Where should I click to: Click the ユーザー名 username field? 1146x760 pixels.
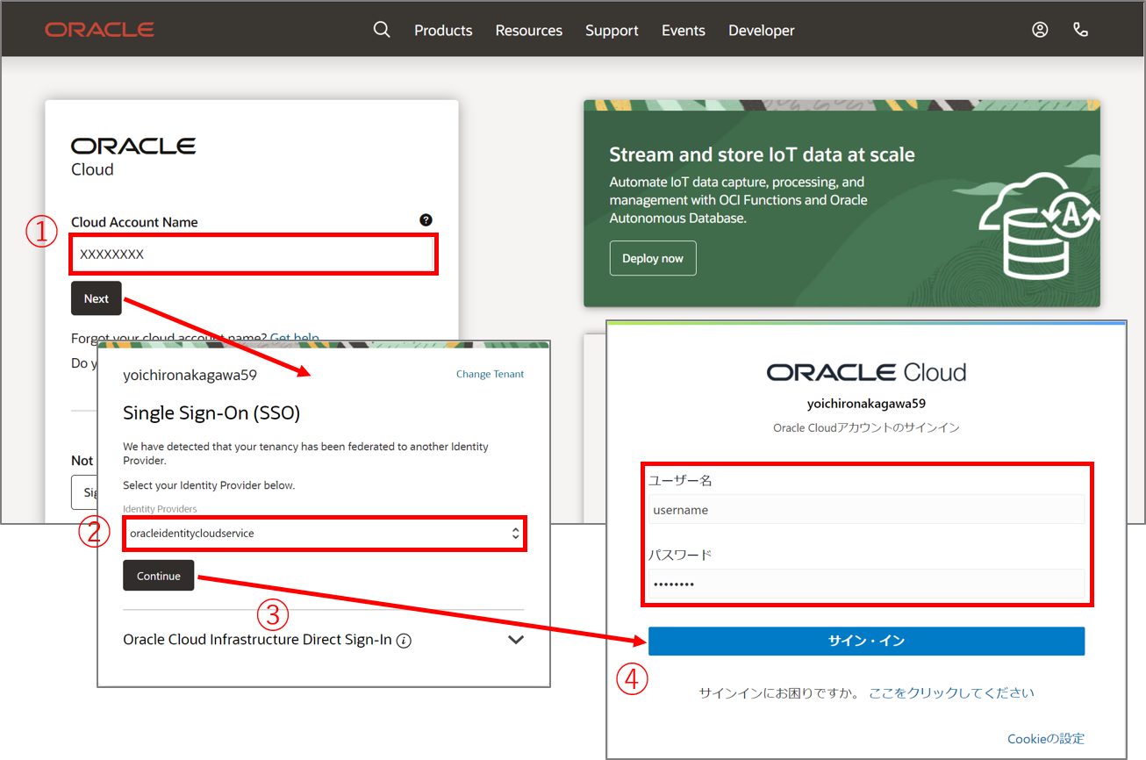point(866,510)
